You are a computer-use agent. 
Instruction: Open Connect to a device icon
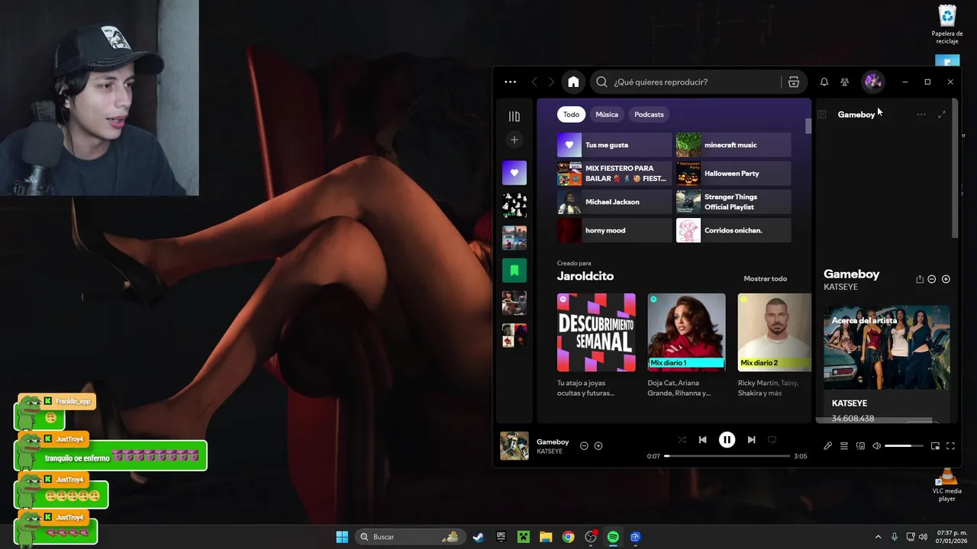pos(860,446)
